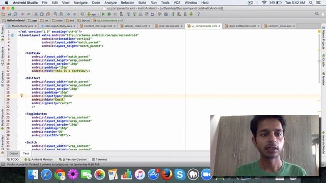The image size is (326, 183).
Task: Open Replace toolbar icon
Action: pyautogui.click(x=61, y=14)
